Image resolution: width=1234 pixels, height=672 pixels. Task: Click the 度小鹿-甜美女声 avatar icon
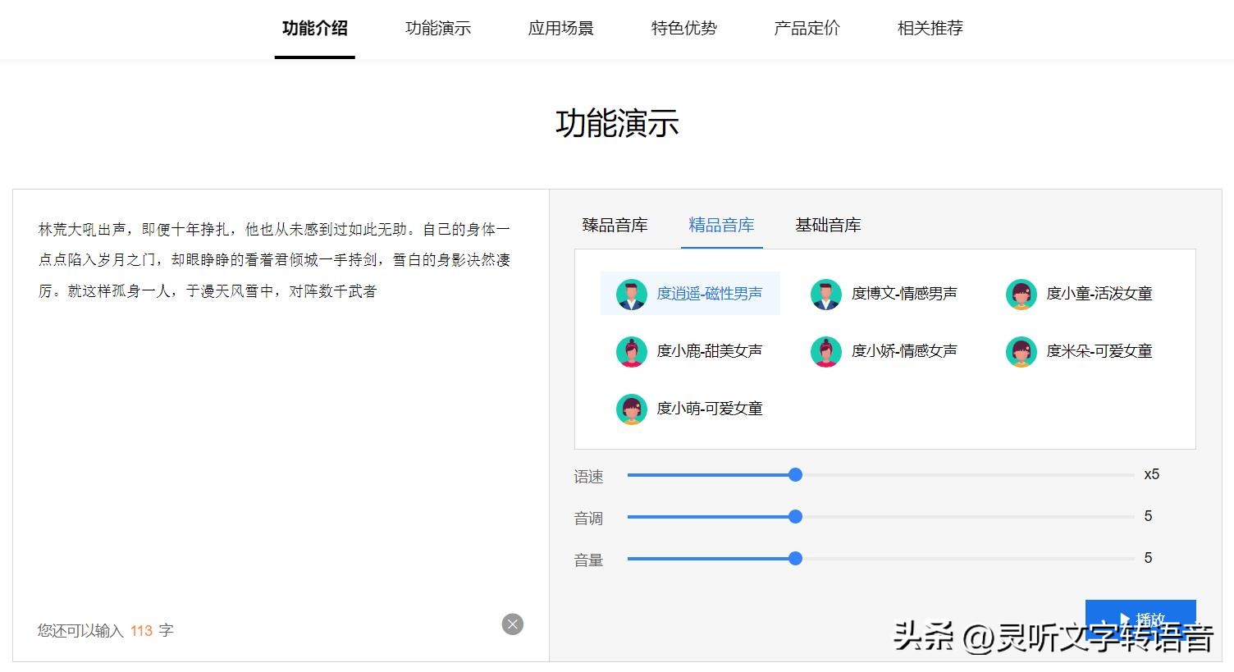pyautogui.click(x=630, y=351)
